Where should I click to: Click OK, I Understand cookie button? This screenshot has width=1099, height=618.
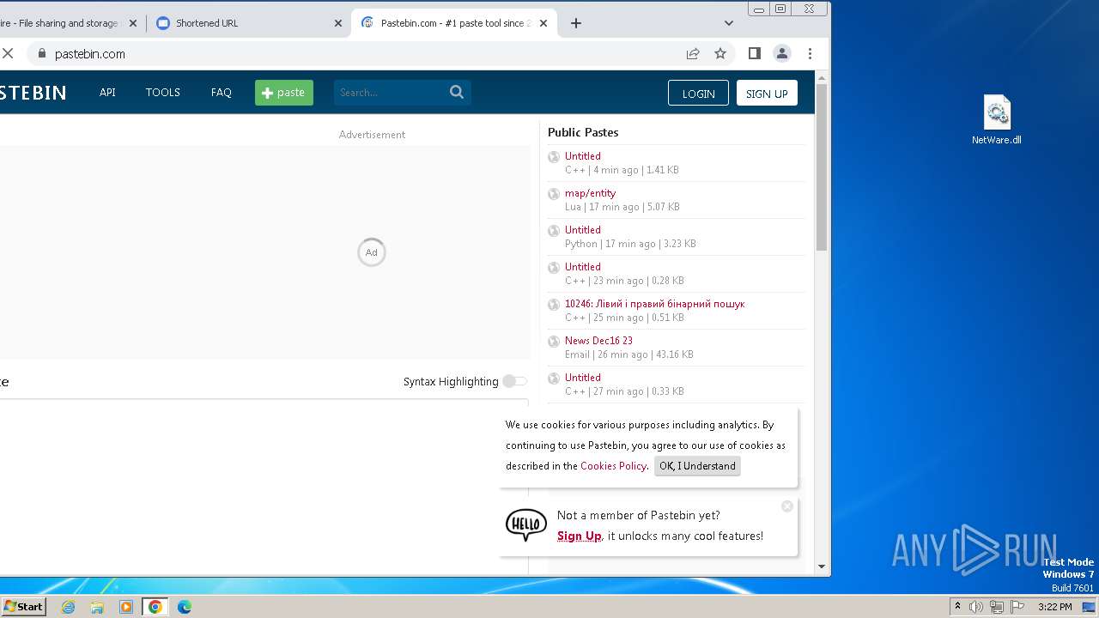(x=697, y=466)
